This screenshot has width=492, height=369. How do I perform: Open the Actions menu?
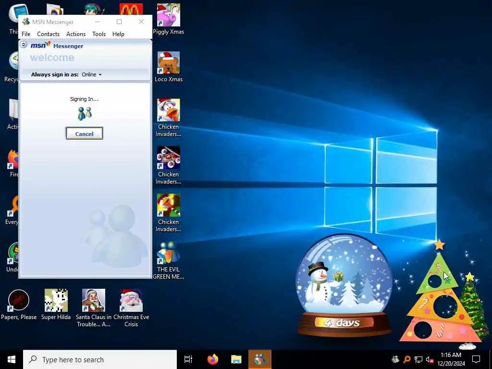point(76,34)
